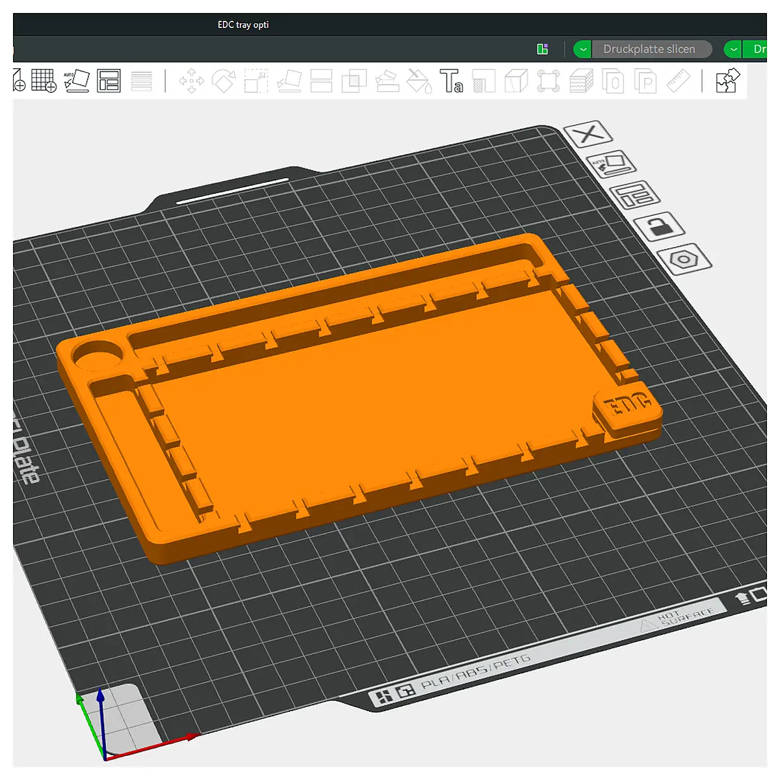
Task: Open the puzzle-piece assembly view
Action: (727, 81)
